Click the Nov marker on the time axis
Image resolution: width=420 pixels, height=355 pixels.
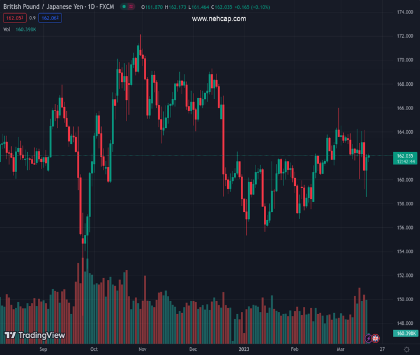142,350
